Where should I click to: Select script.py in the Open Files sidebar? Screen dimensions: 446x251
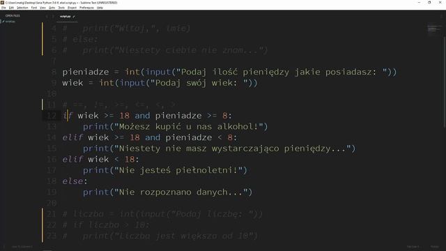10,22
